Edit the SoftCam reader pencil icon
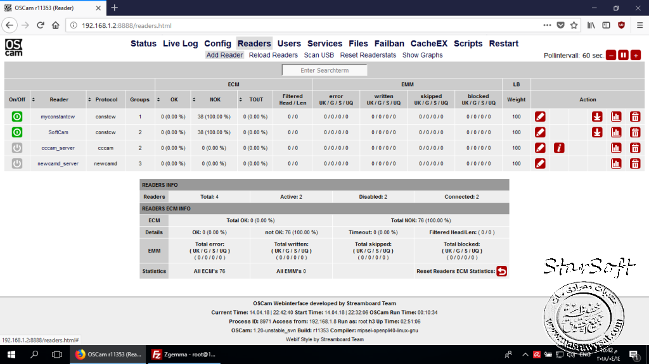The image size is (649, 364). click(540, 132)
